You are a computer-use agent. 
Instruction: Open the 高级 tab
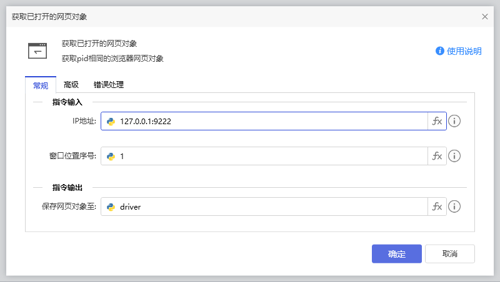(71, 85)
